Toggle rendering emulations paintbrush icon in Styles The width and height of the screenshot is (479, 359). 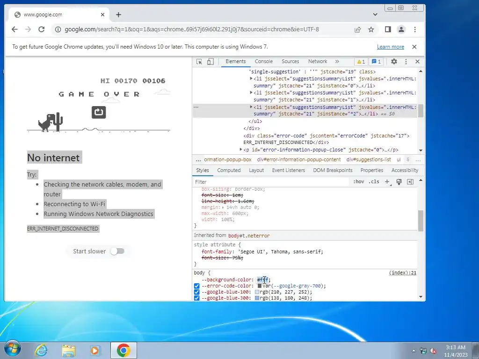399,182
